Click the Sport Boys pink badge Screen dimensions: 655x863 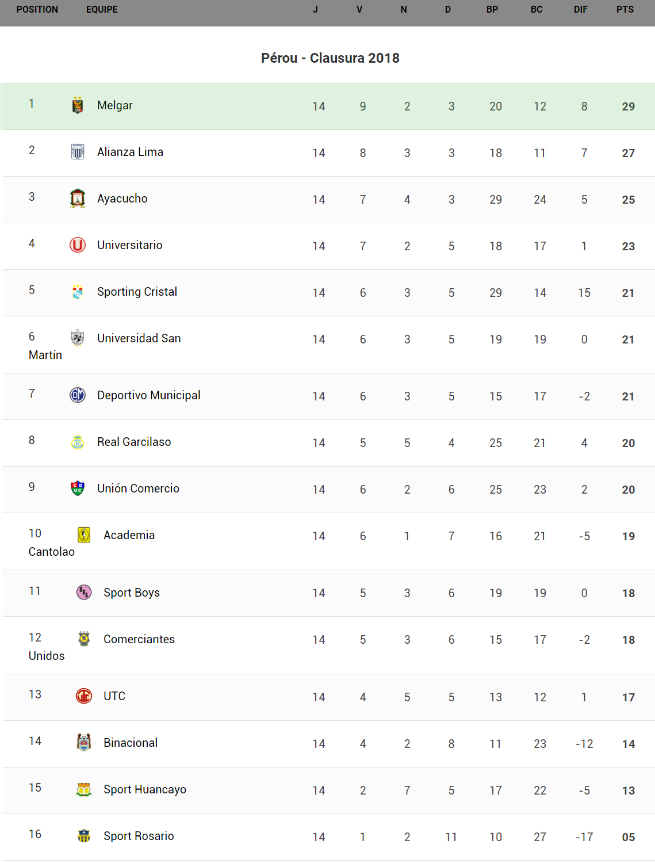coord(84,592)
